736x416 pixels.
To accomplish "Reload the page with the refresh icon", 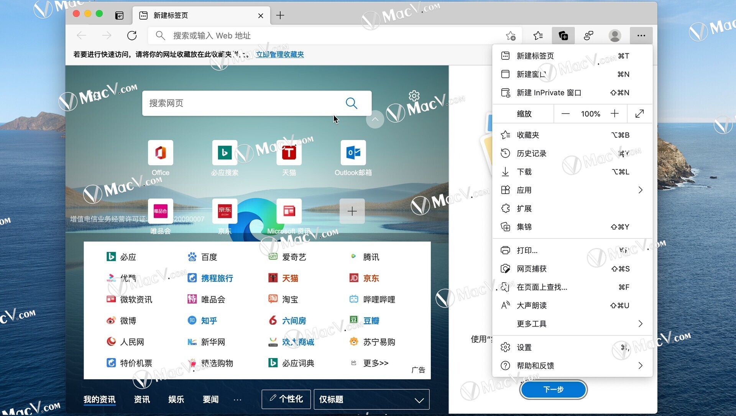I will 132,36.
